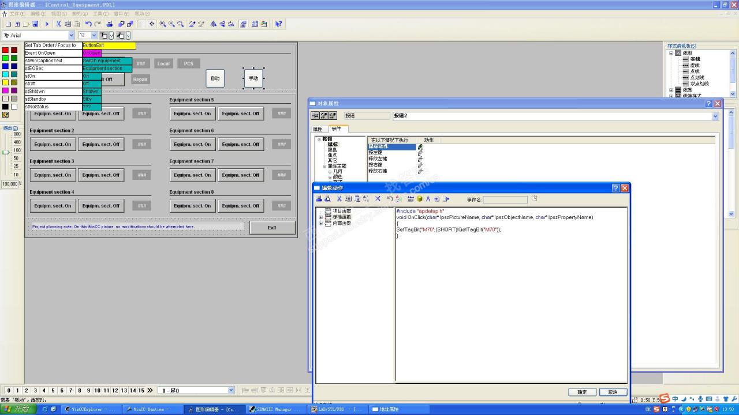The image size is (739, 415).
Task: Click the trigger clock icon beside event name
Action: tap(535, 199)
